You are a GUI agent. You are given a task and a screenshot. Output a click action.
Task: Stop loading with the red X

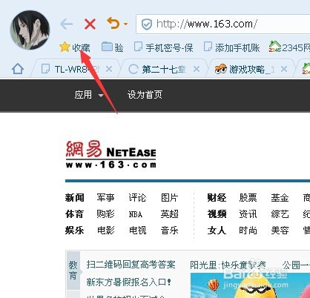[x=90, y=24]
